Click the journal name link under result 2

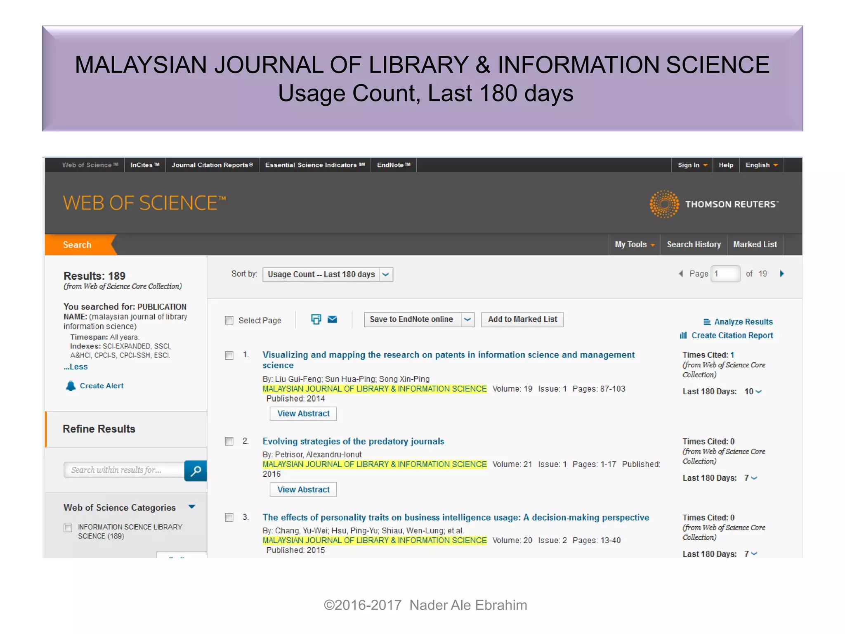pos(375,464)
